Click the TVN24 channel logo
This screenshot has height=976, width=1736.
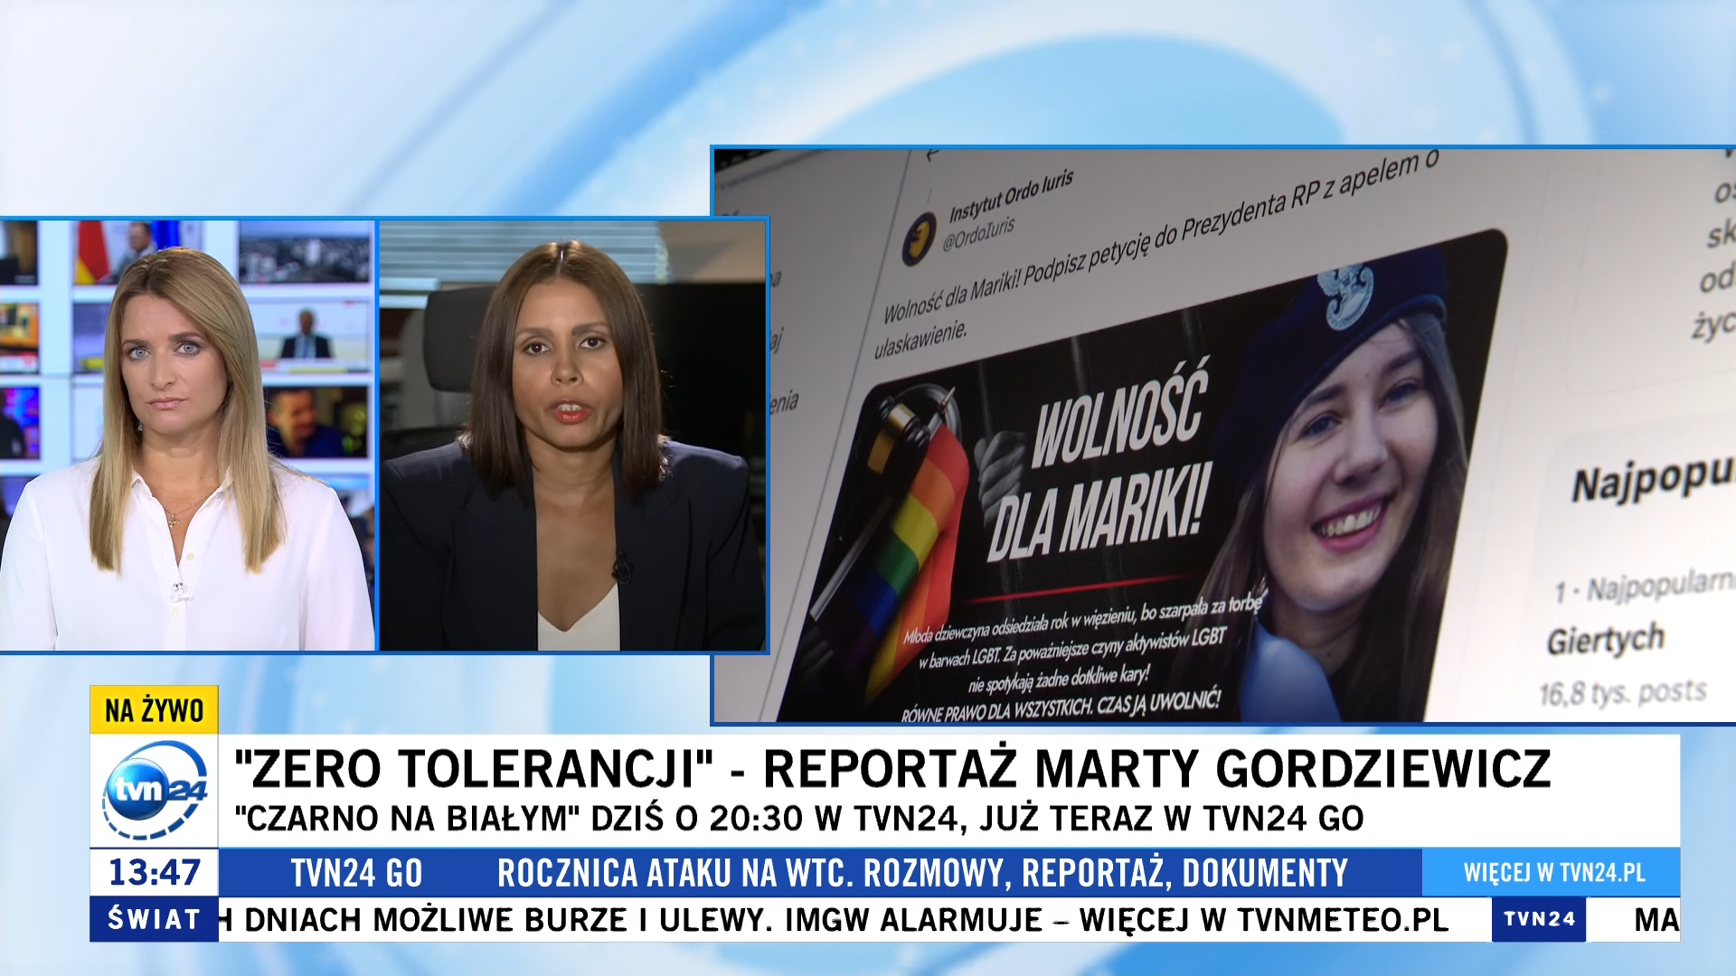click(155, 790)
